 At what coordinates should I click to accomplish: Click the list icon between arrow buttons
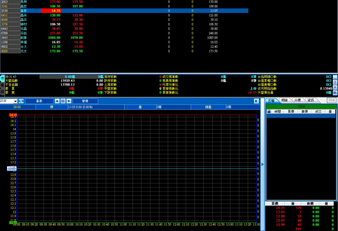coord(63,101)
